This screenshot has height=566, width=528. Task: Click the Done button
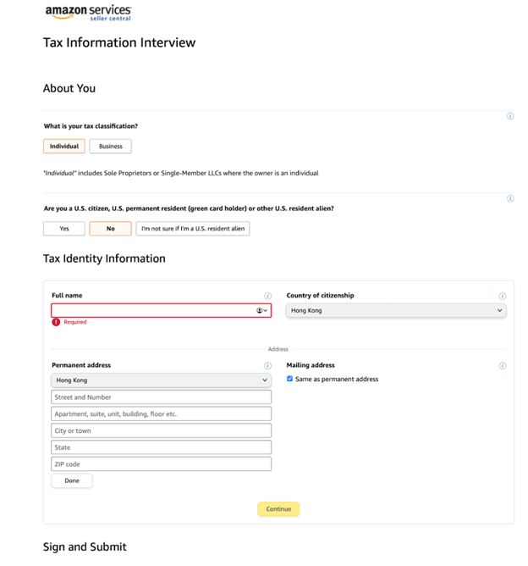click(x=72, y=480)
